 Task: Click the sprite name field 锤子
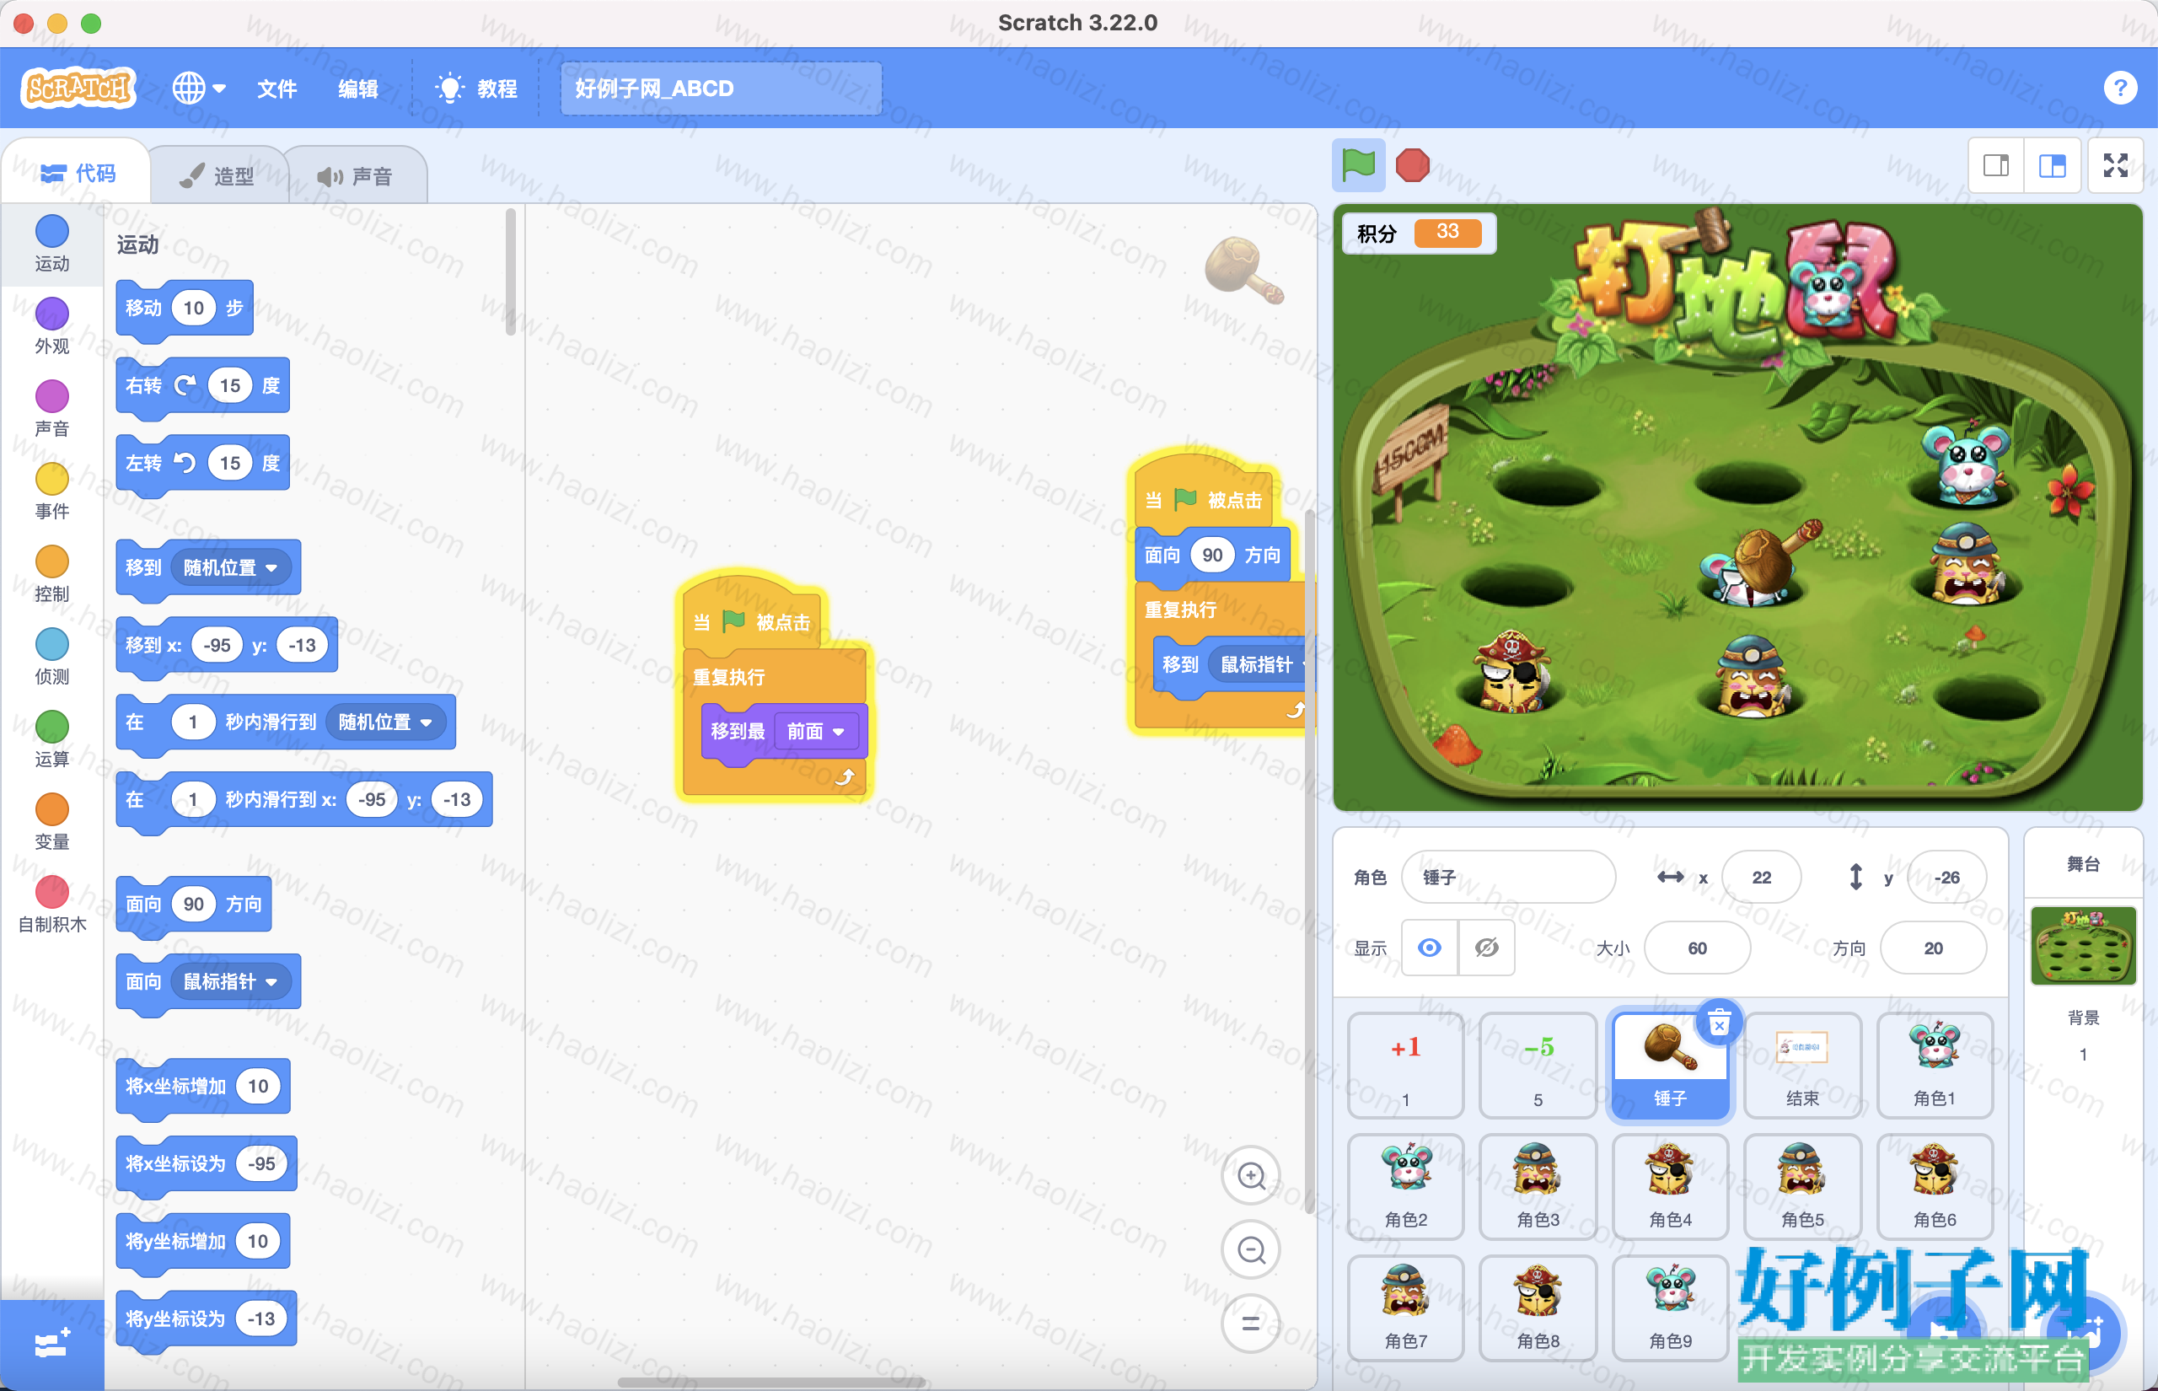[x=1508, y=876]
